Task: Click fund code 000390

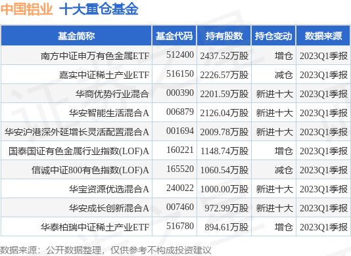Action: point(180,93)
